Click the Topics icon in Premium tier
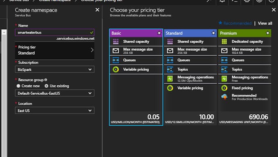 [224, 70]
